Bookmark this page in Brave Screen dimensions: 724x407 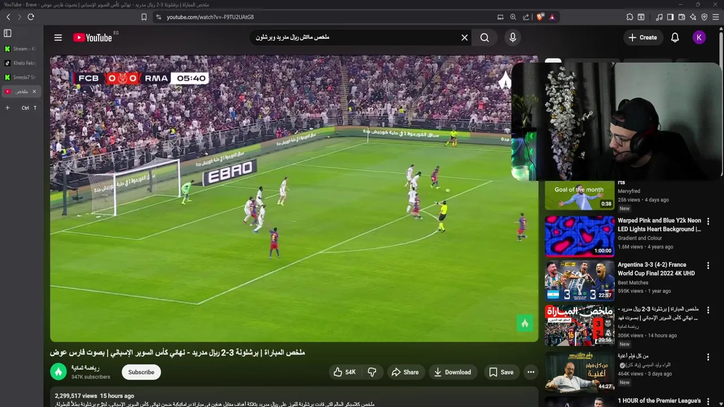(144, 17)
